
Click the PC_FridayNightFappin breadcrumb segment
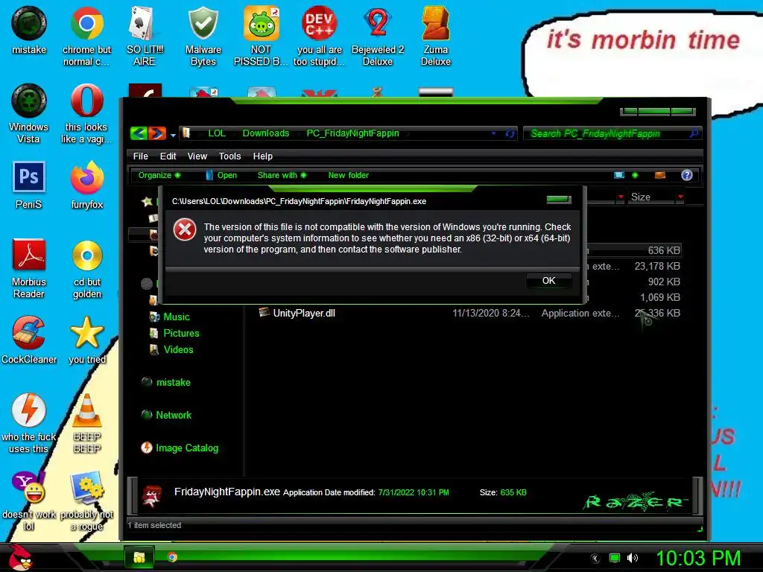tap(352, 133)
